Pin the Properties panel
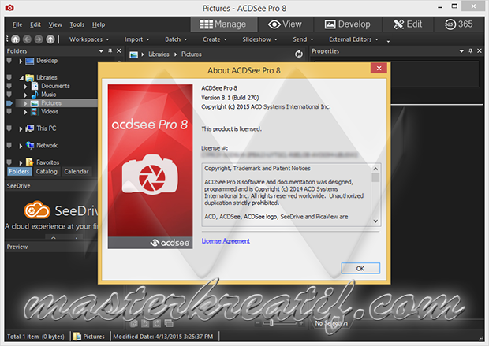The image size is (489, 346). pyautogui.click(x=471, y=50)
